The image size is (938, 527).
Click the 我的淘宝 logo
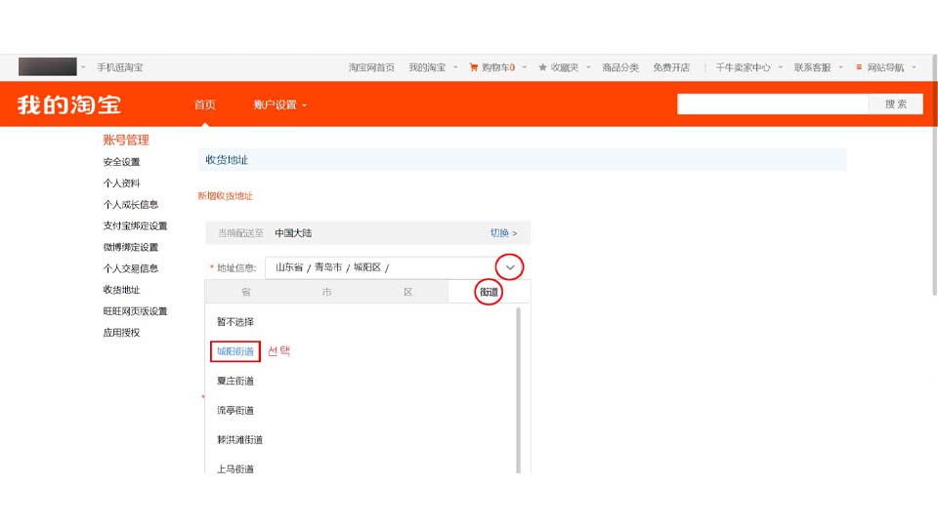click(x=69, y=104)
